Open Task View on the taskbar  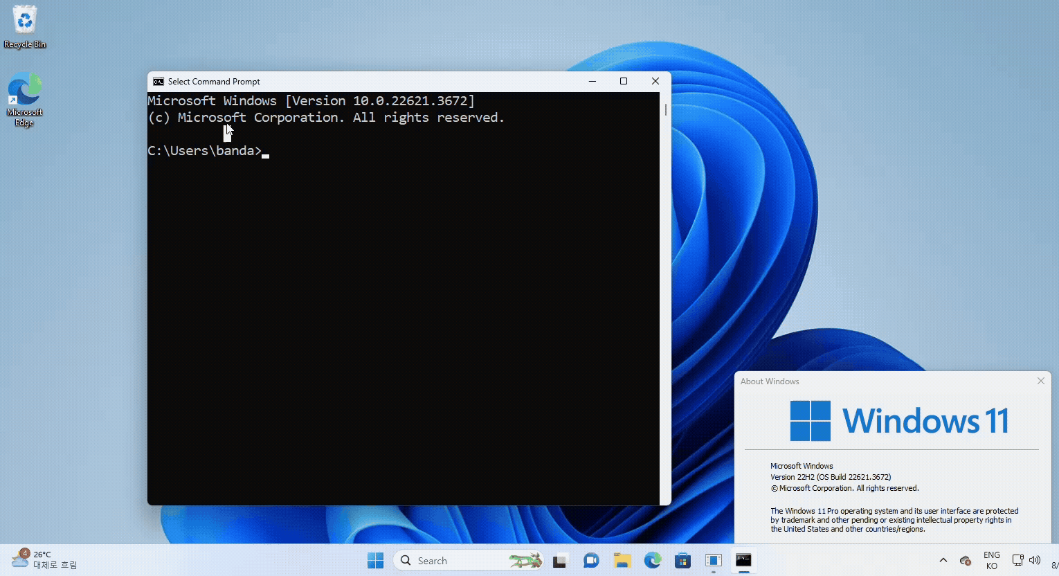point(560,561)
